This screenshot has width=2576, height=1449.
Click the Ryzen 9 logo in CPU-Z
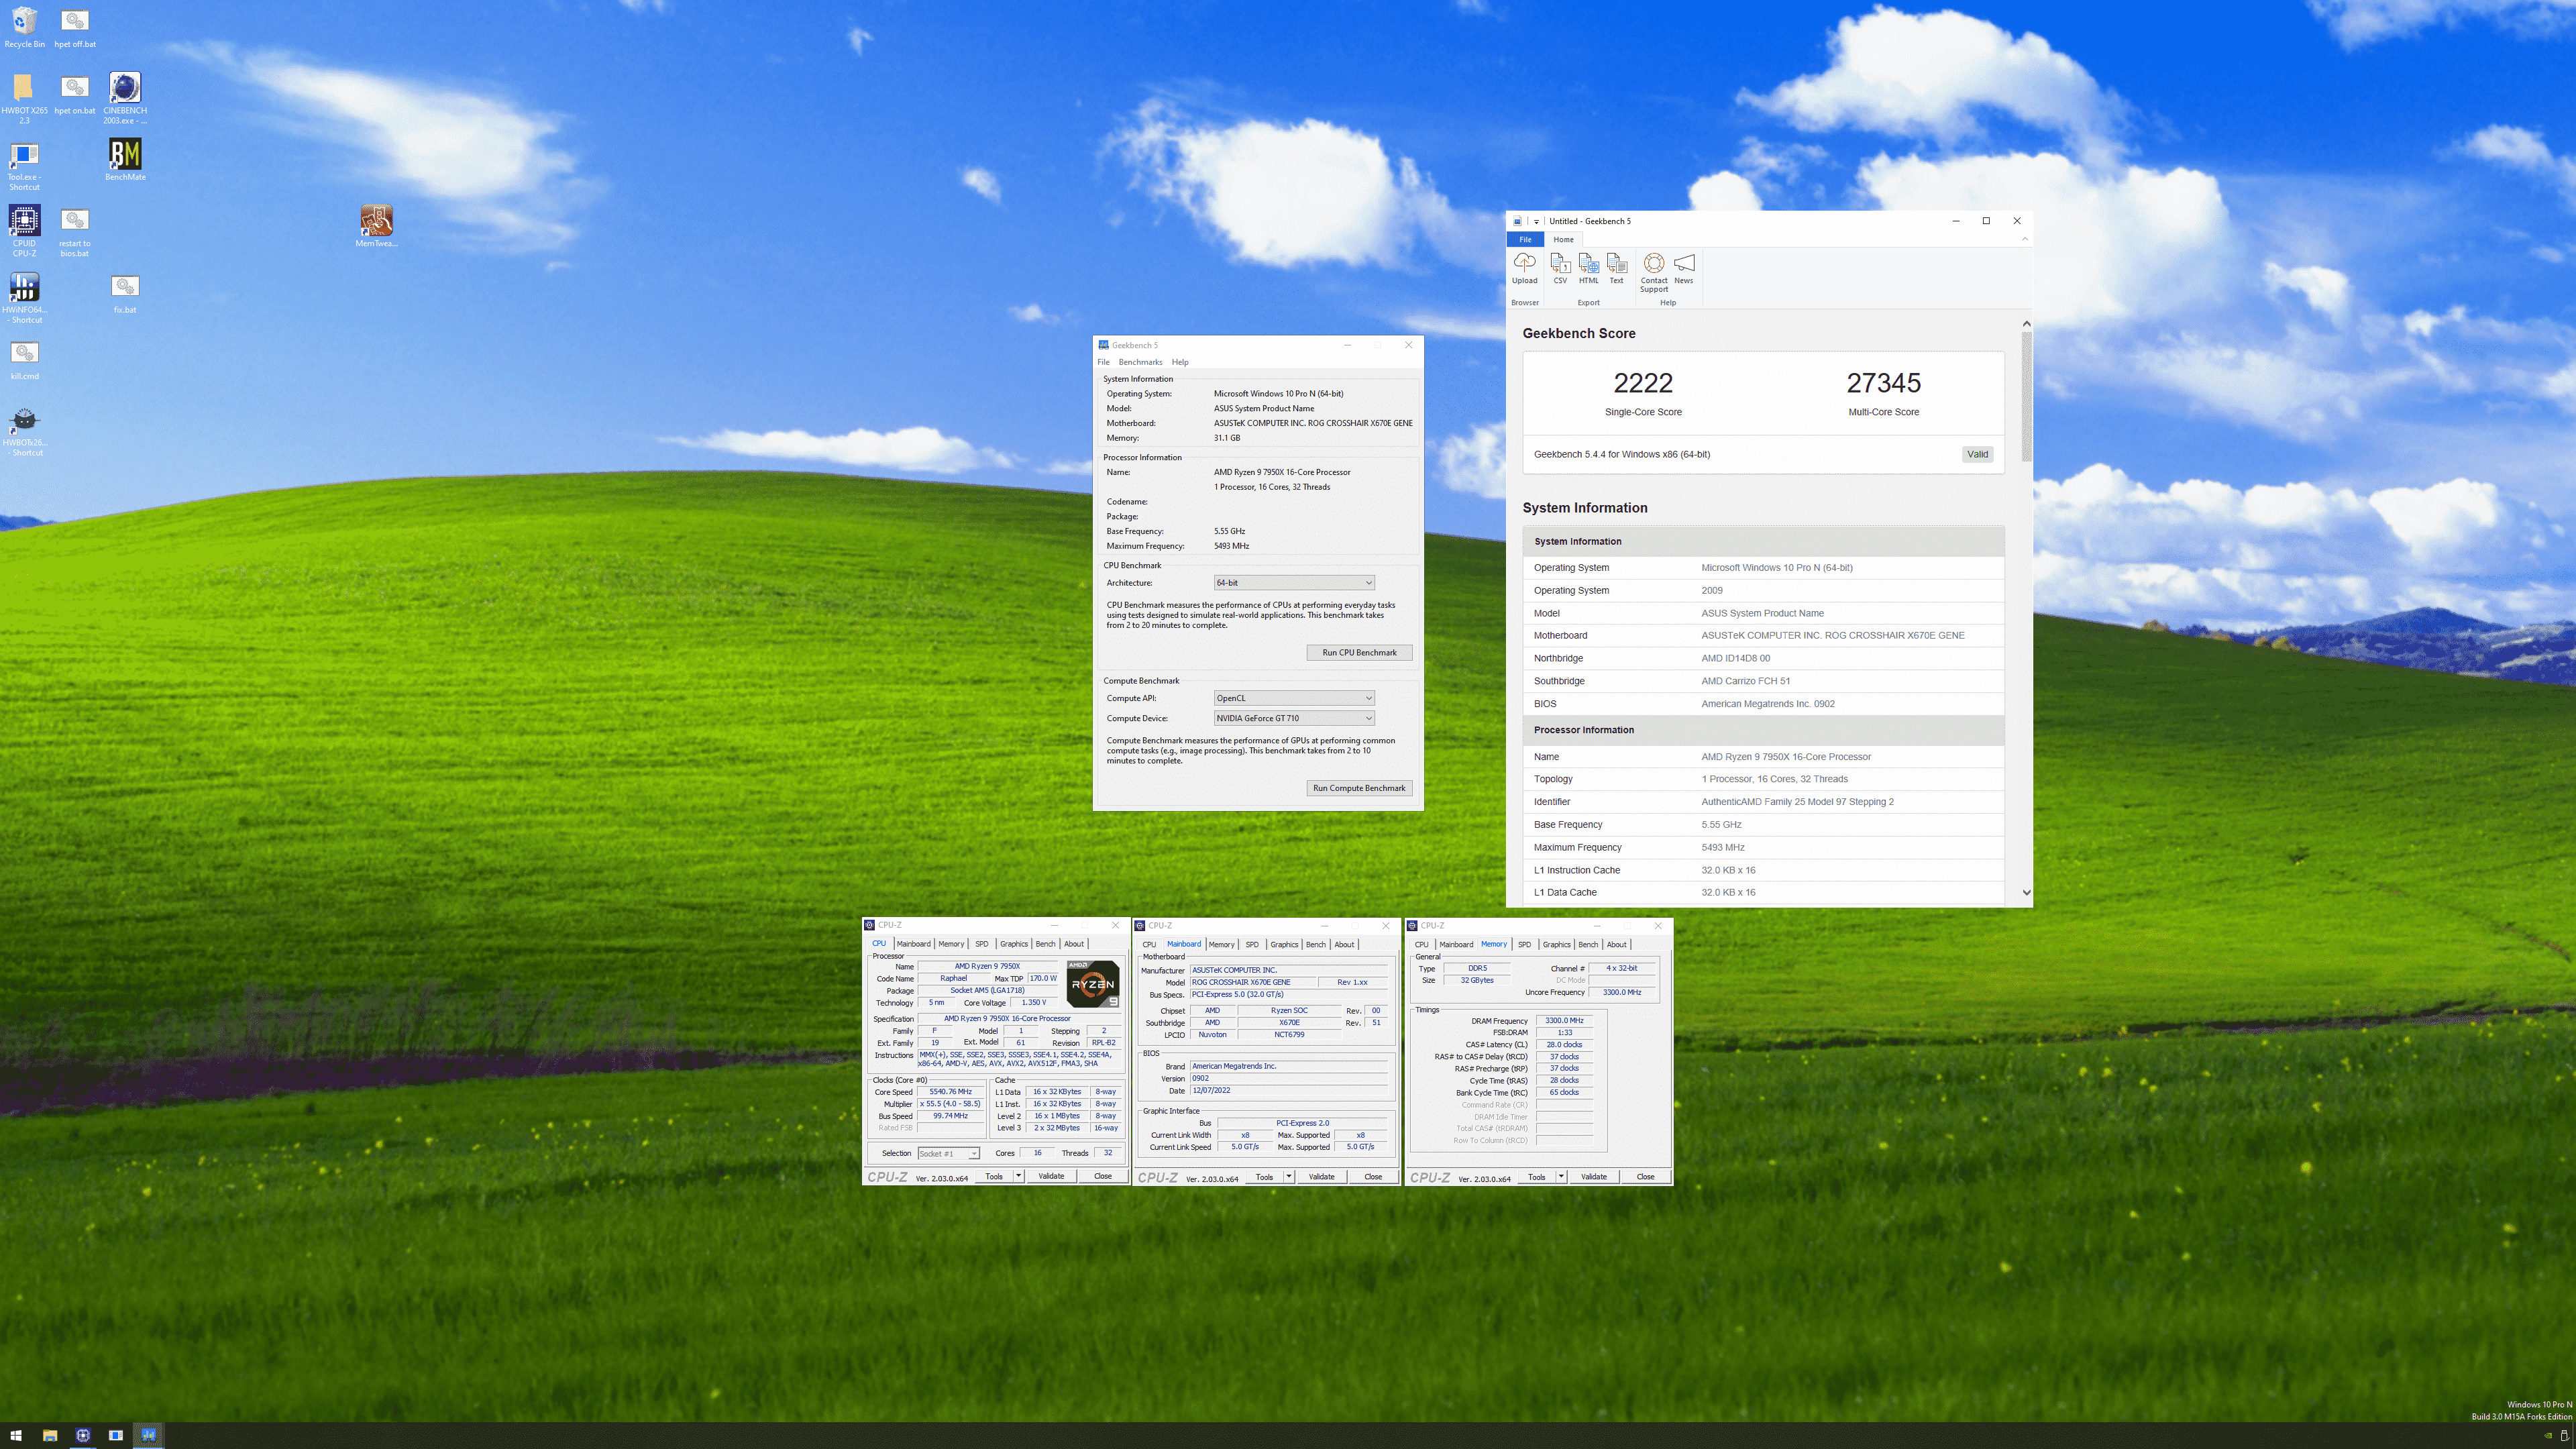1092,983
